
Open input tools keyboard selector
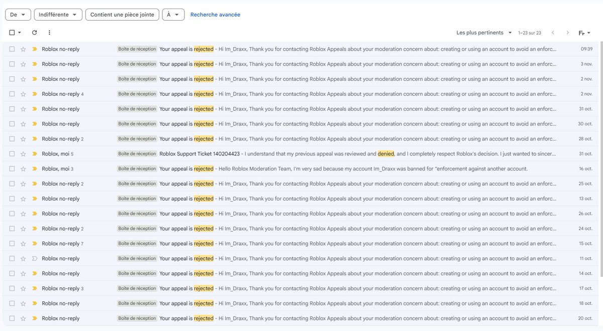coord(584,33)
